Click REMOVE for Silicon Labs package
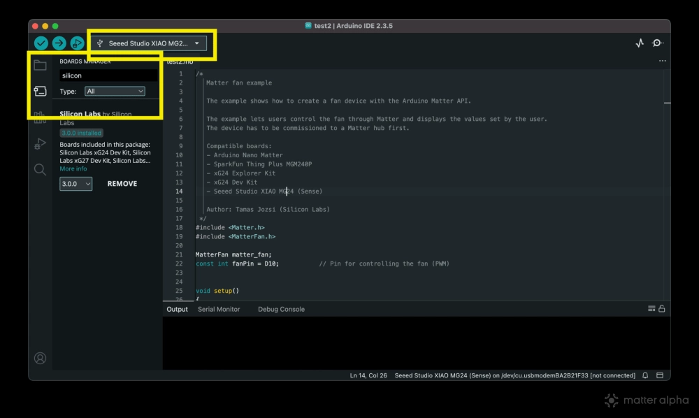 pos(122,184)
